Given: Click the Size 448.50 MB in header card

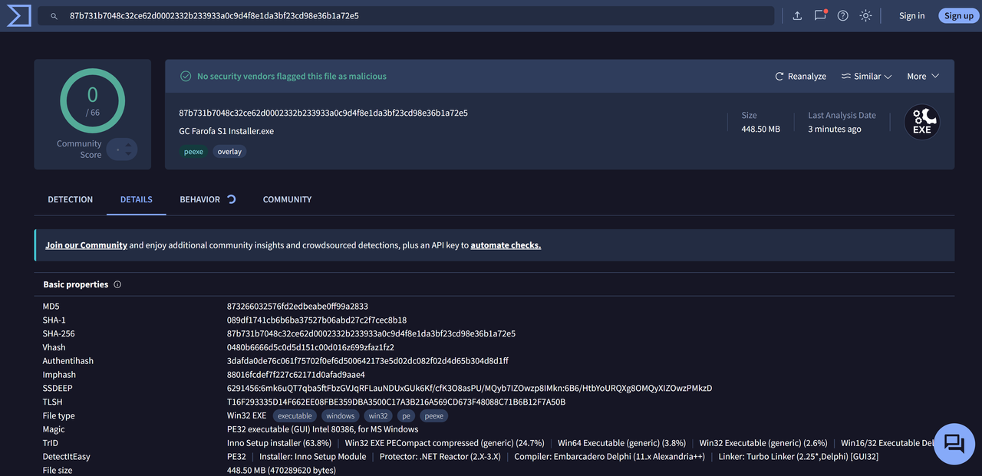Looking at the screenshot, I should [761, 130].
